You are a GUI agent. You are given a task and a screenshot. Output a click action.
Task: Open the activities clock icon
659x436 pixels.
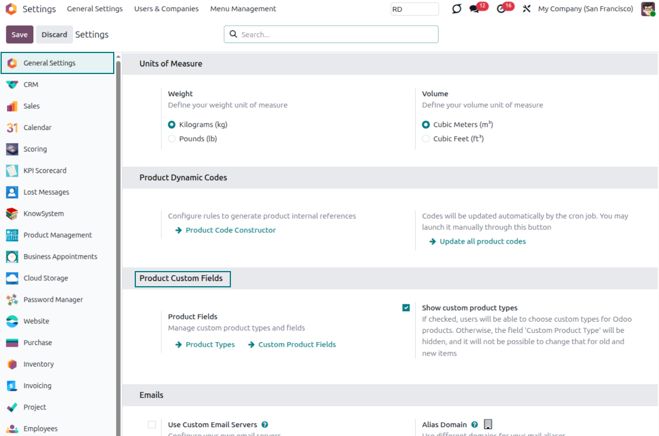pyautogui.click(x=501, y=9)
